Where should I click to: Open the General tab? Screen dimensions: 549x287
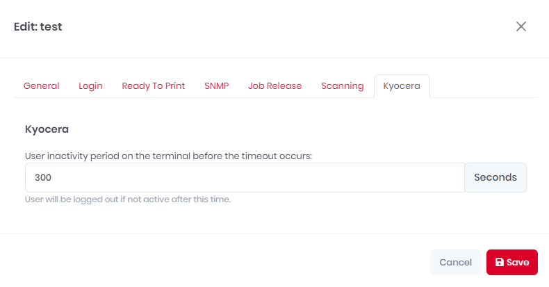pyautogui.click(x=41, y=86)
